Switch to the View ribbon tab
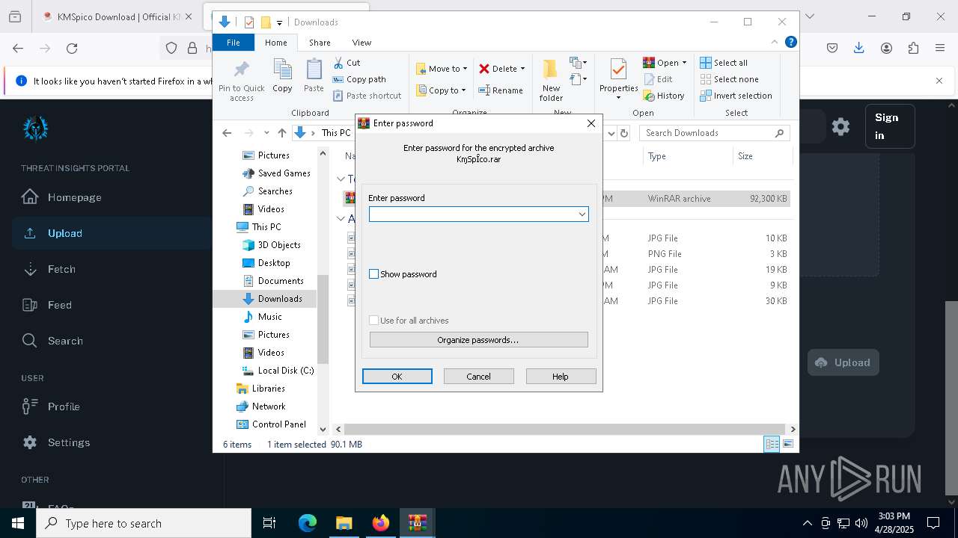Image resolution: width=958 pixels, height=538 pixels. [x=361, y=43]
